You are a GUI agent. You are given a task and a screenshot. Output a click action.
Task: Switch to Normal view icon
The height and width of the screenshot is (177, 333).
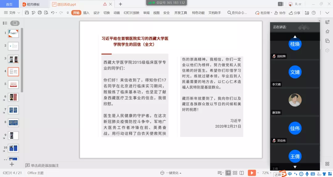pyautogui.click(x=228, y=173)
